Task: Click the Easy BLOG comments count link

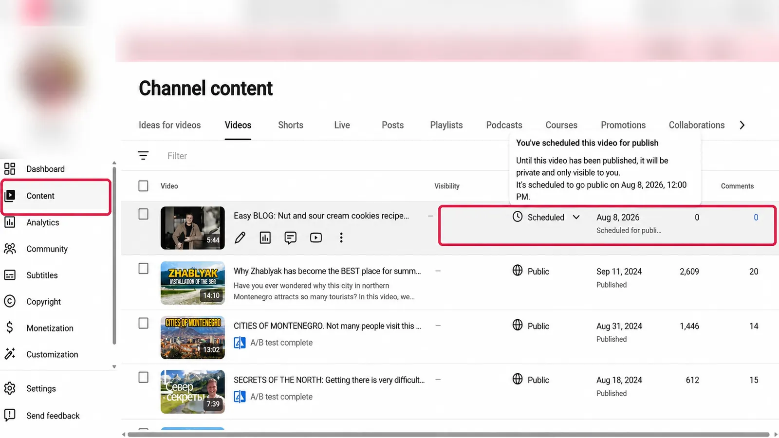Action: click(x=756, y=218)
